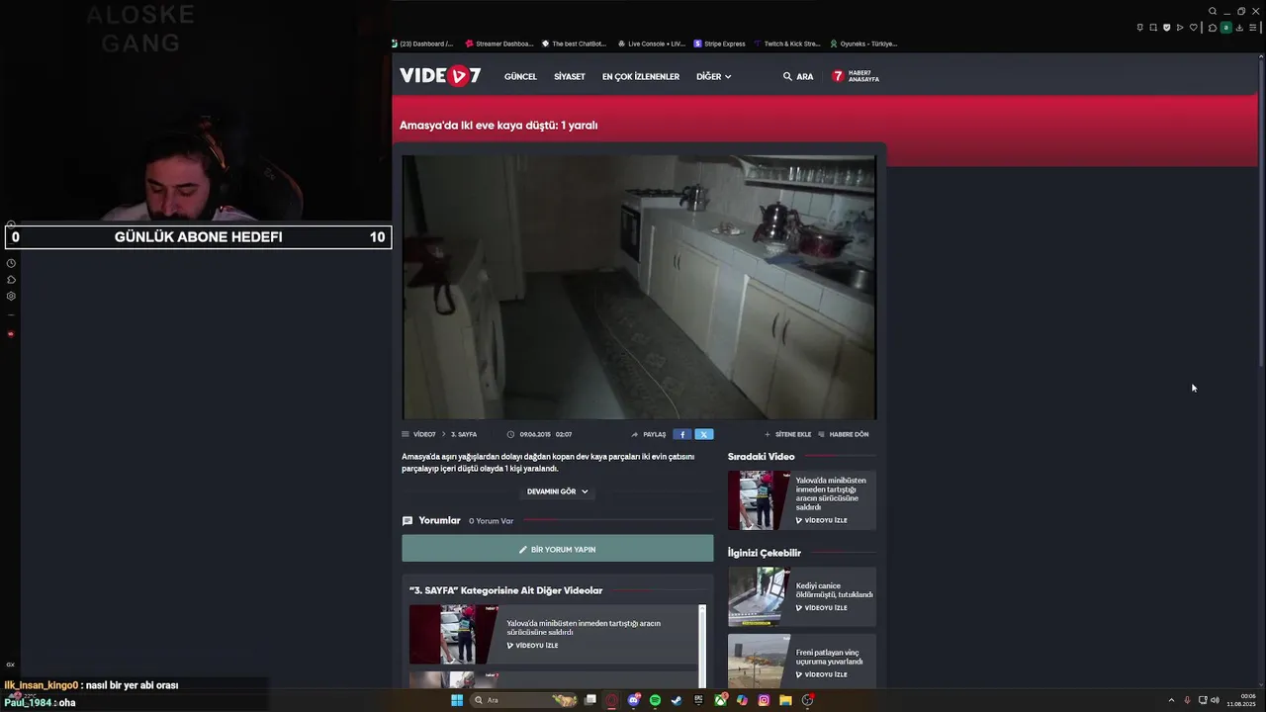Click Videoyu İzle under Freni patlayan
The image size is (1266, 712).
click(821, 674)
